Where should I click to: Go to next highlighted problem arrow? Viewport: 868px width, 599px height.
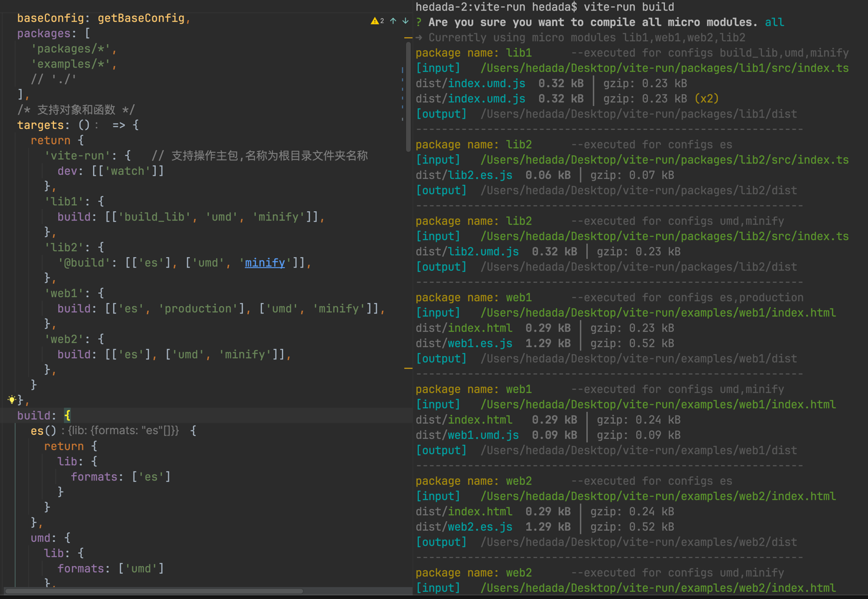[x=405, y=21]
